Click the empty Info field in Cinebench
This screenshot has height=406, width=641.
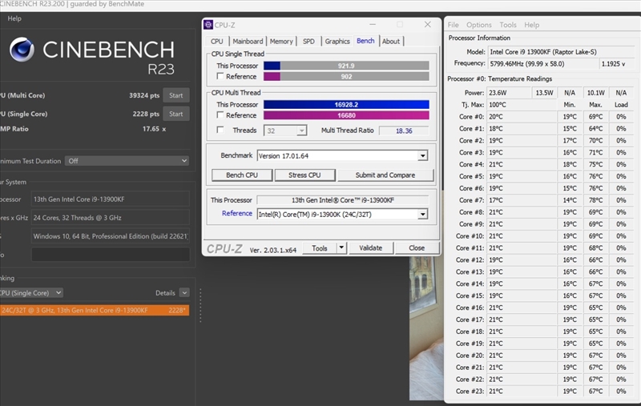[111, 255]
